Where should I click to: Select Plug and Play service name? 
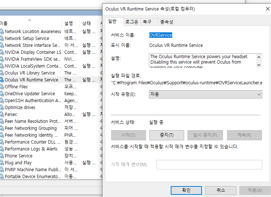tap(18, 163)
